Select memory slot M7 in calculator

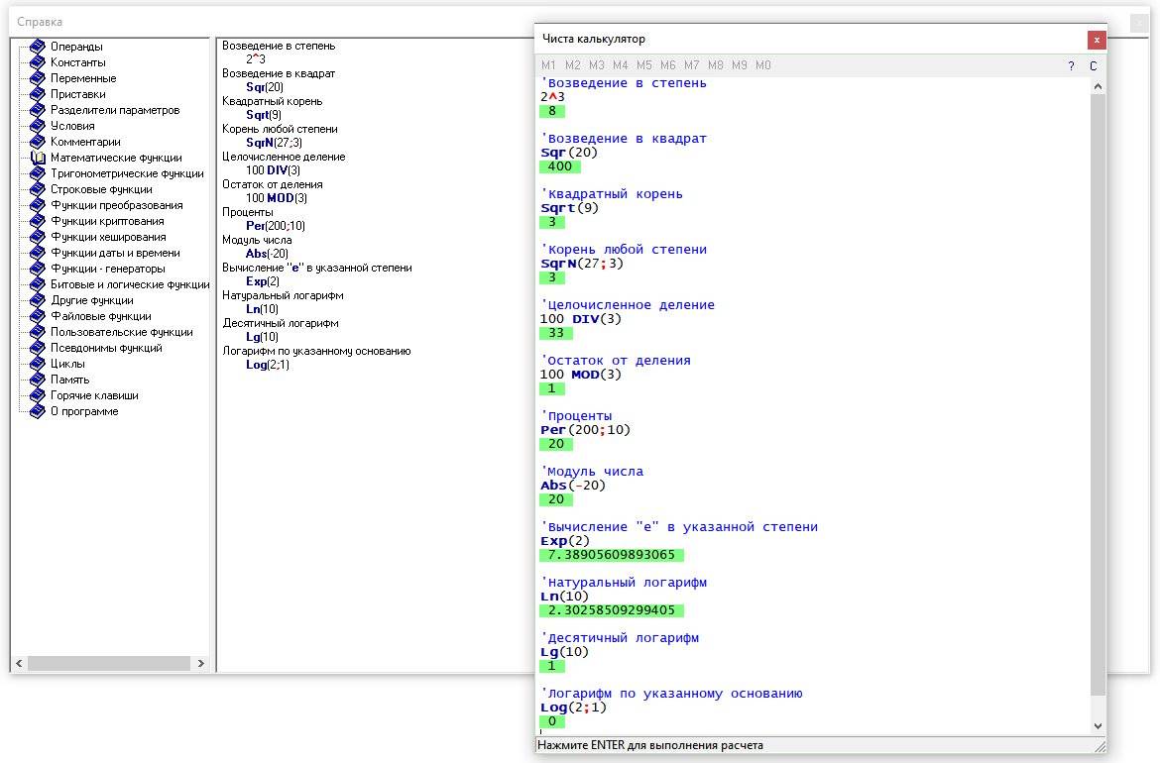[x=691, y=65]
